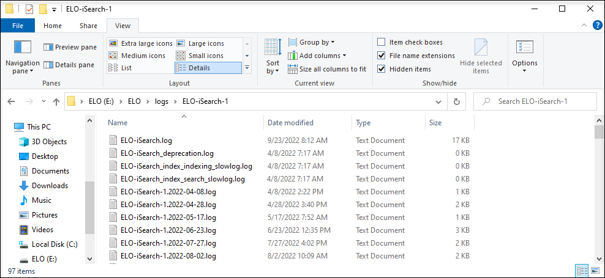Viewport: 605px width, 278px height.
Task: Switch to details view status bar icon
Action: (x=582, y=270)
